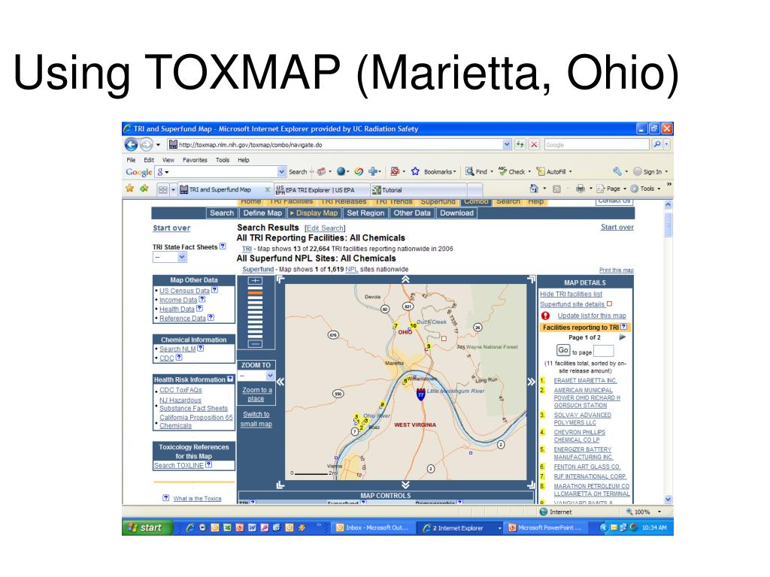Open the Google toolbar search box dropdown
This screenshot has width=770, height=577.
(x=281, y=172)
